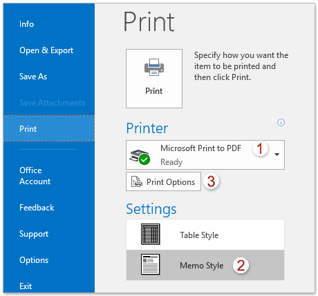Click the printer icon on Print button
This screenshot has height=296, width=318.
click(154, 67)
